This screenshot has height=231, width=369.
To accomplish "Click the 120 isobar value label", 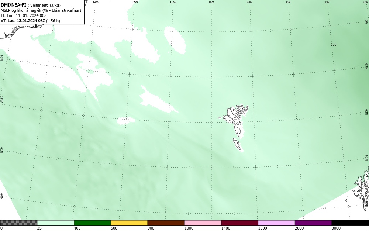I will click(x=334, y=45).
